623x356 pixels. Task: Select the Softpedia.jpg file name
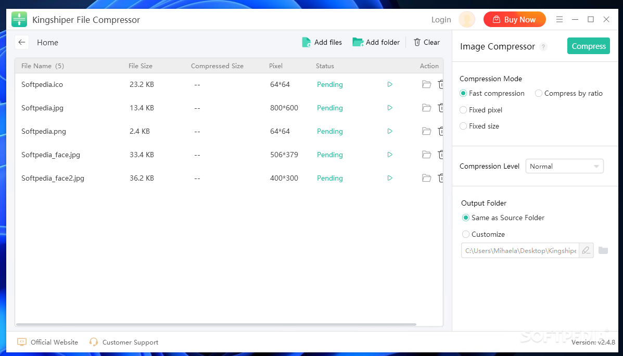(42, 108)
